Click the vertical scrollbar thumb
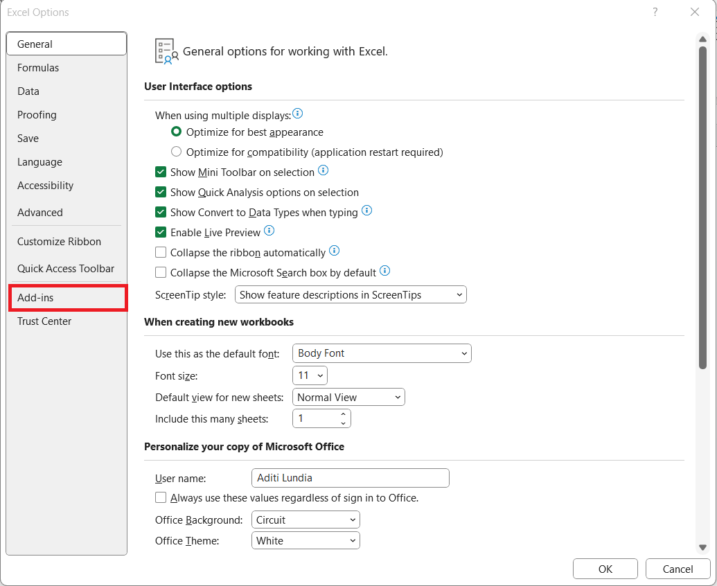 (x=703, y=207)
